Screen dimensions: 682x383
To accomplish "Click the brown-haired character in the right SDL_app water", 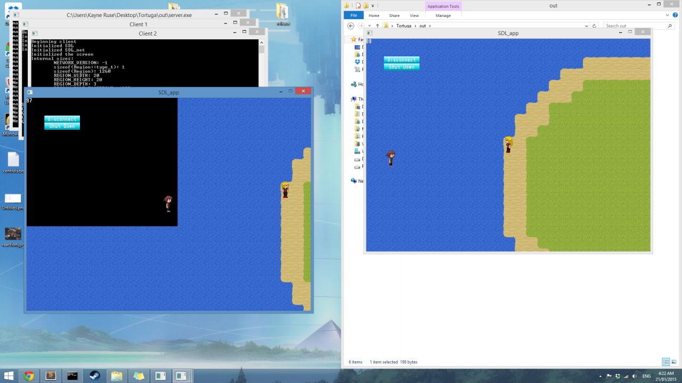I will click(x=391, y=158).
